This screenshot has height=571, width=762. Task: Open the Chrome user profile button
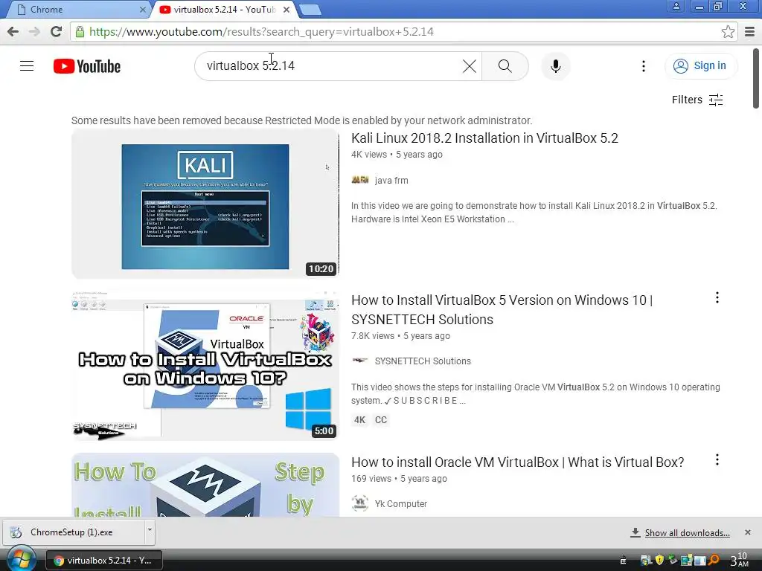[676, 7]
